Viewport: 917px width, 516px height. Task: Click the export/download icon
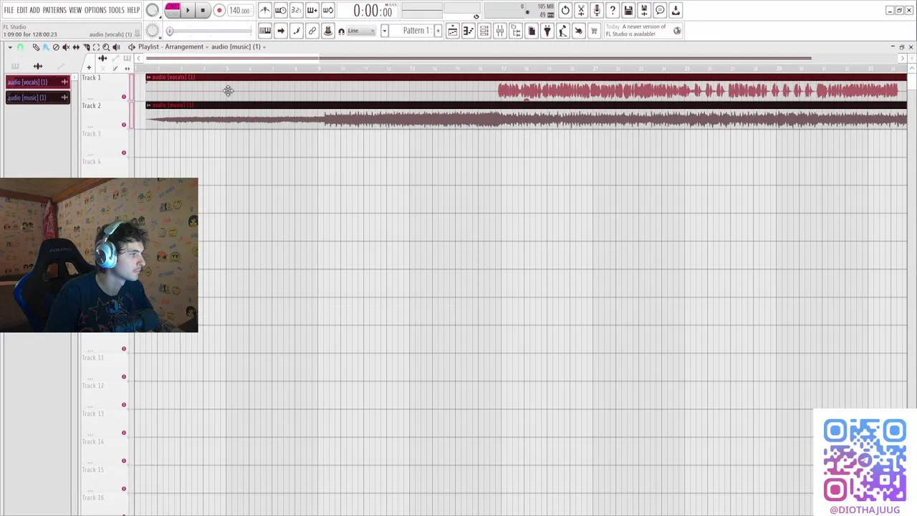tap(676, 10)
